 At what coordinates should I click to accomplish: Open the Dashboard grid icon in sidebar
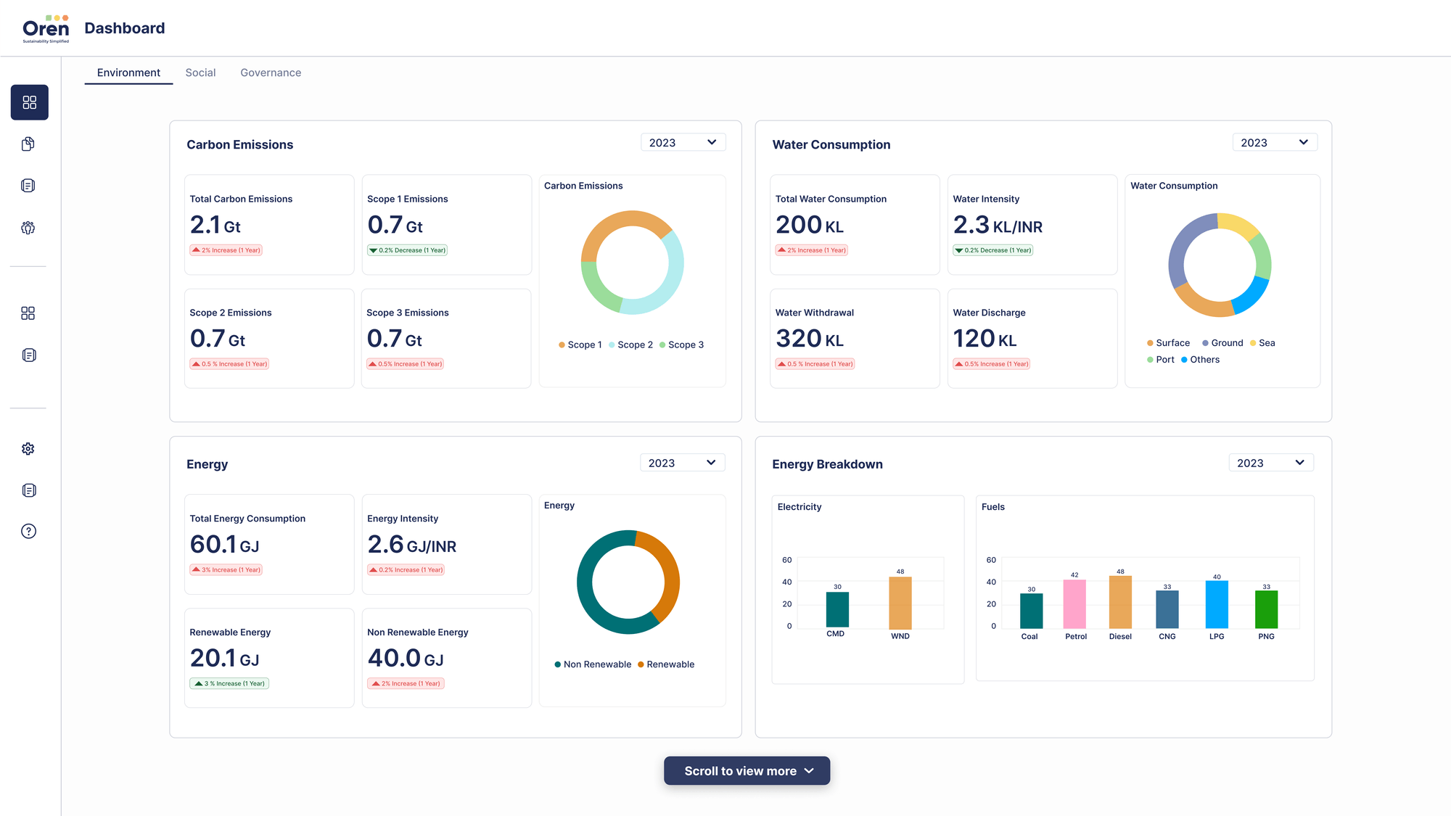point(29,102)
